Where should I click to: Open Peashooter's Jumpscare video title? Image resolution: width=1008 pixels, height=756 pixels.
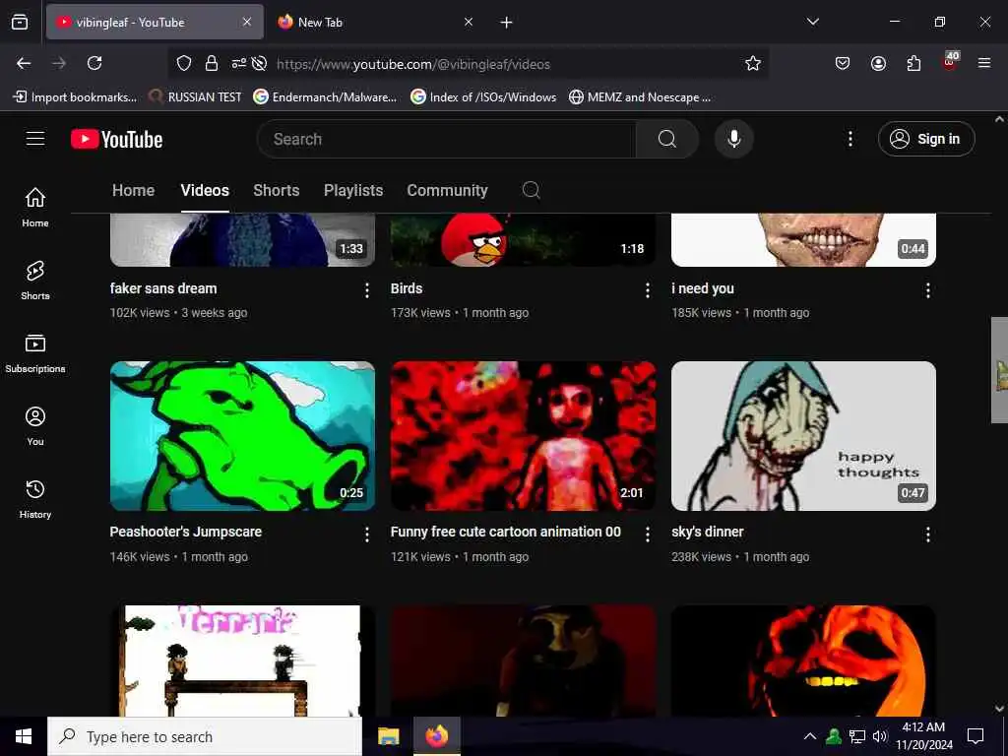coord(186,532)
